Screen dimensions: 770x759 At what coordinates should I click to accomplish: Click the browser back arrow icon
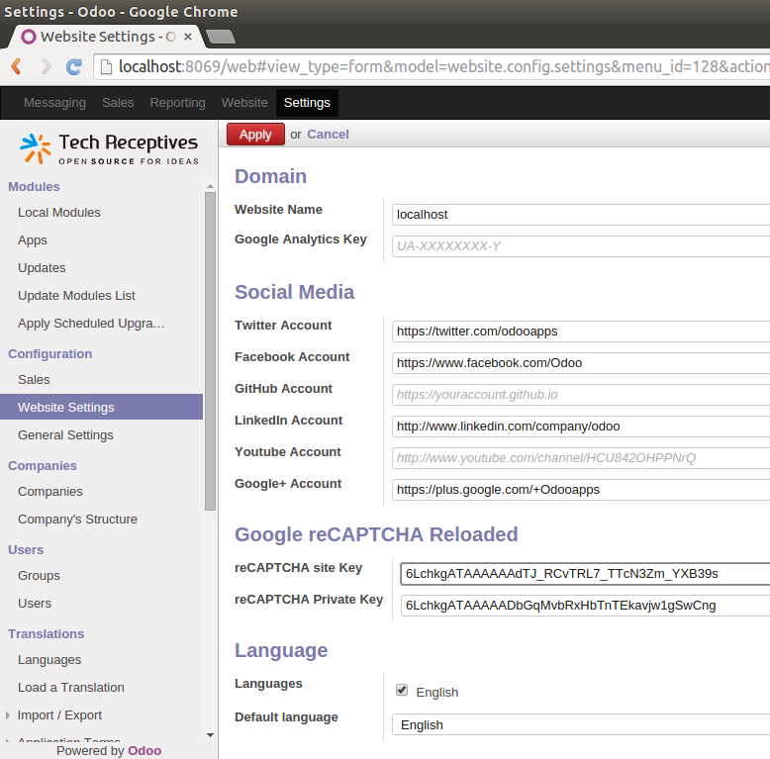pyautogui.click(x=17, y=66)
